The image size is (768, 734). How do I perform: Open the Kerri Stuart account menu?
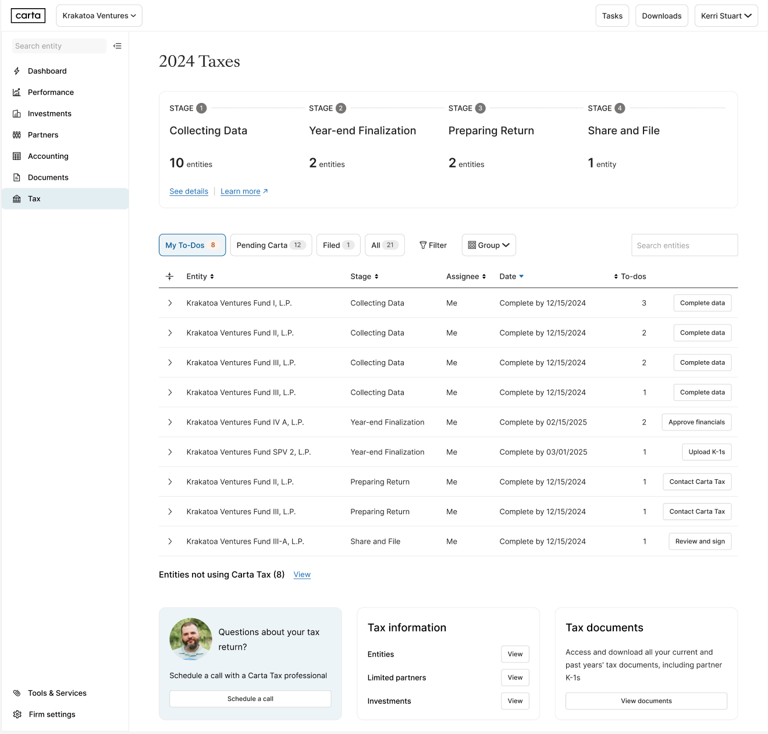click(x=726, y=16)
